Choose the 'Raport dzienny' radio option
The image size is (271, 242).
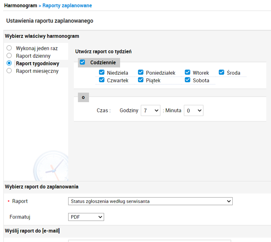(9, 56)
